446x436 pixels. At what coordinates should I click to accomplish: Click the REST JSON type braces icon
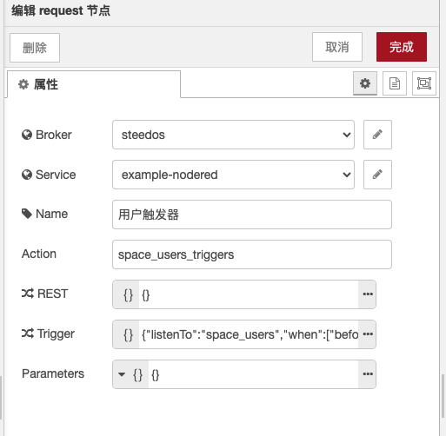(x=128, y=294)
